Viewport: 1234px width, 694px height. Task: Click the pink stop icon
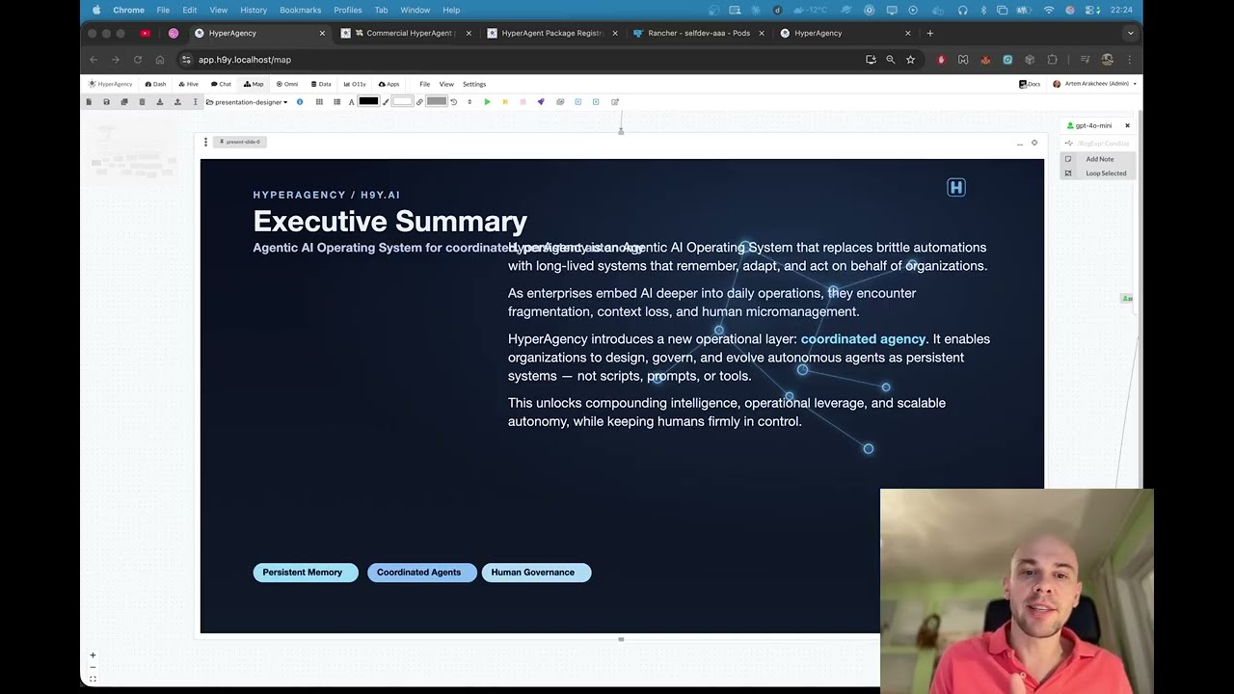pyautogui.click(x=523, y=101)
